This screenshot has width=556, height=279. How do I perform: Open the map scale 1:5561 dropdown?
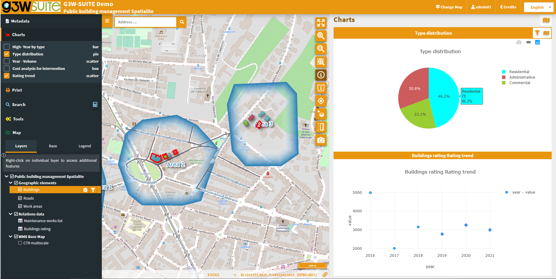[222, 275]
